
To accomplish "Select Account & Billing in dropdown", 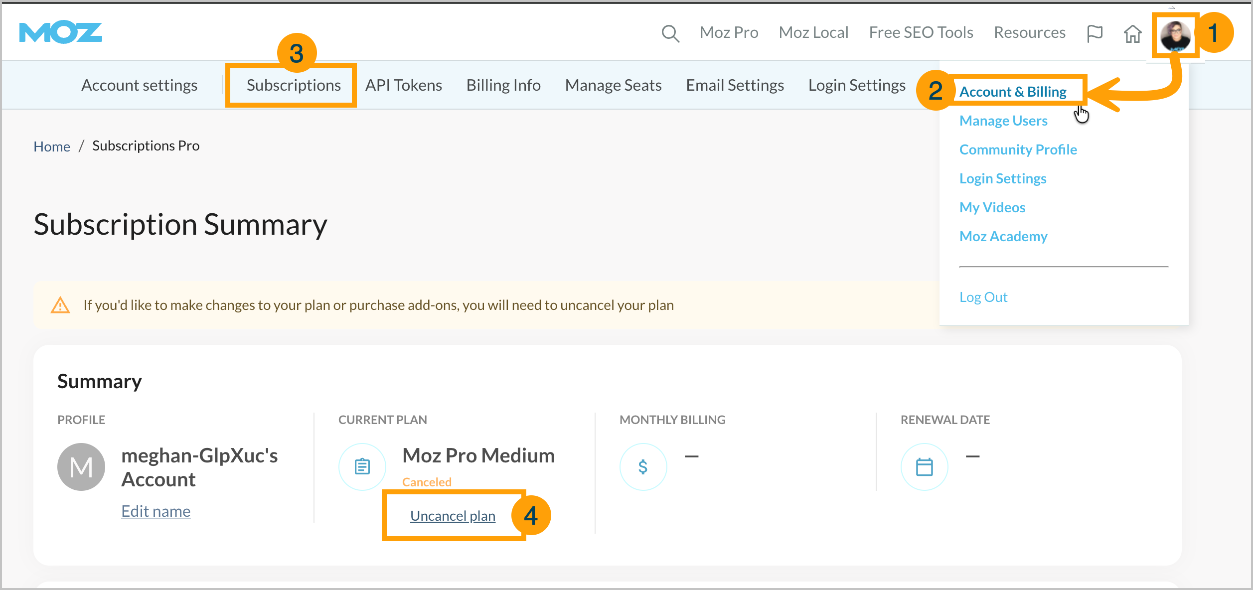I will coord(1013,92).
